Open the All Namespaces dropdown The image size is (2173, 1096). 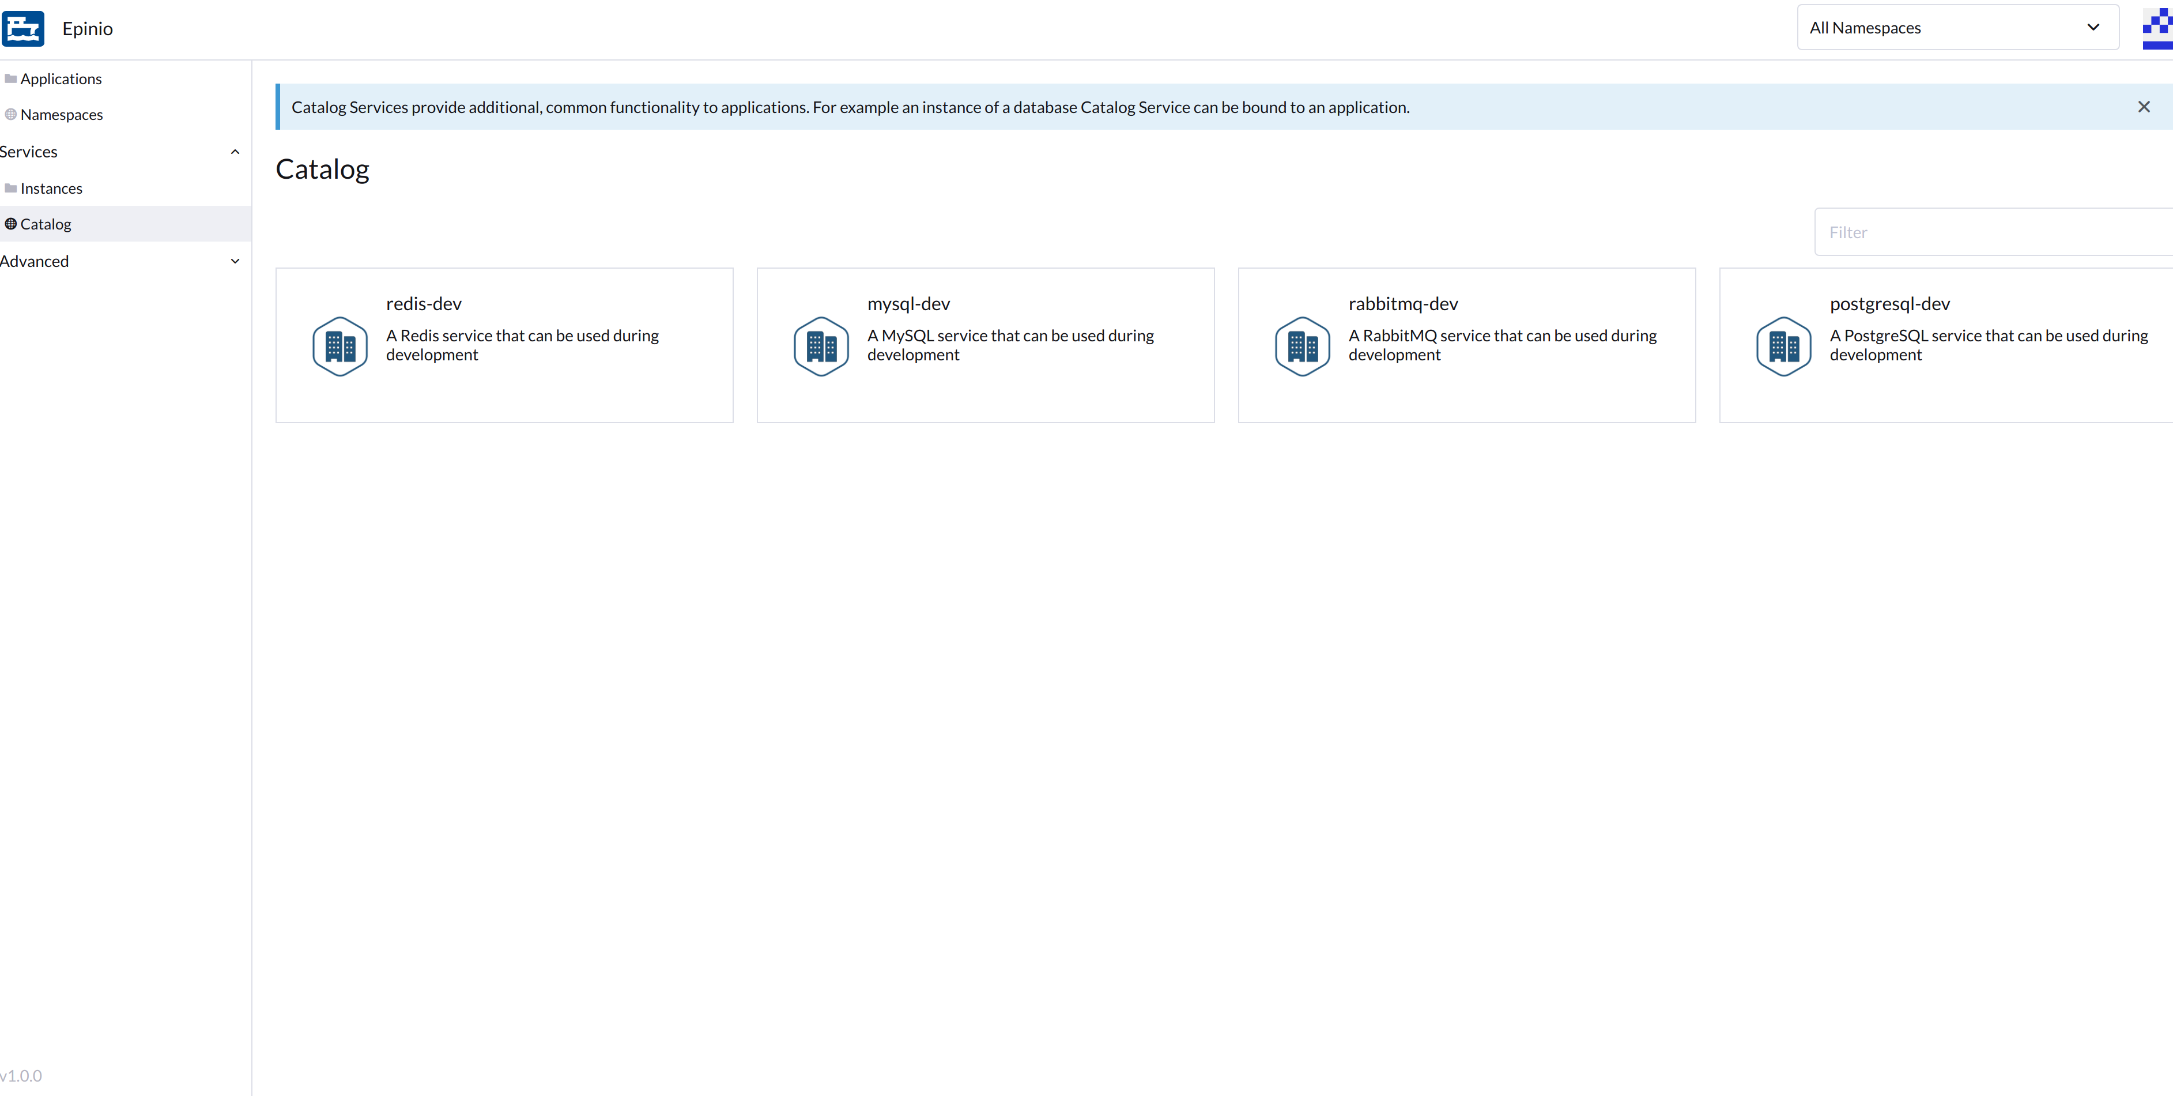coord(1957,27)
